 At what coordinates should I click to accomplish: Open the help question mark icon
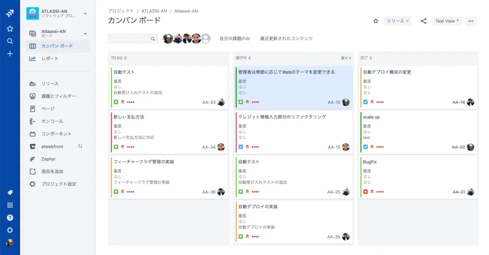[x=10, y=218]
